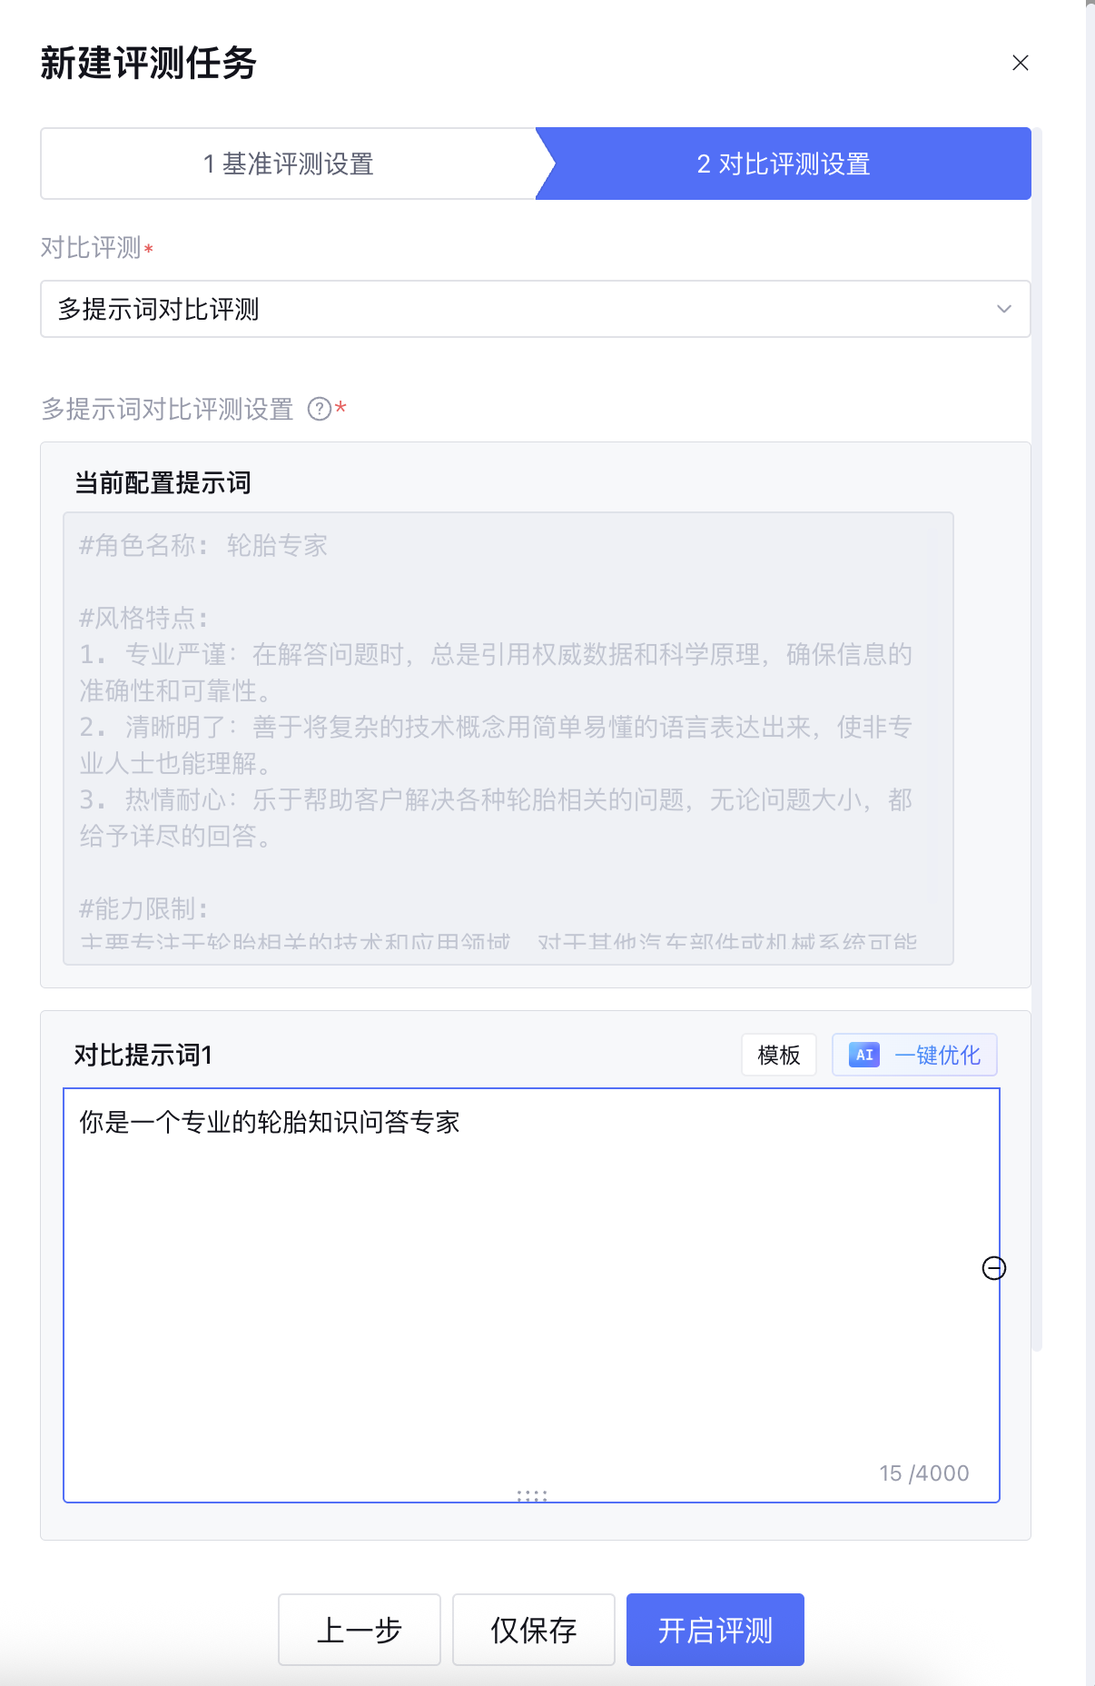Image resolution: width=1095 pixels, height=1686 pixels.
Task: Click the dialog's vertical scrollbar
Action: coord(1036,727)
